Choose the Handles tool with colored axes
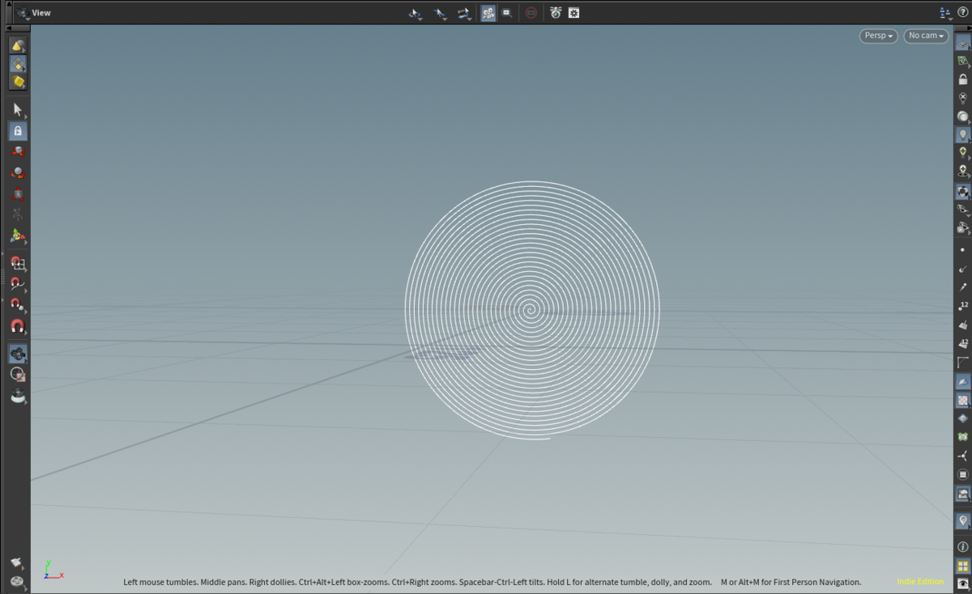 [18, 235]
